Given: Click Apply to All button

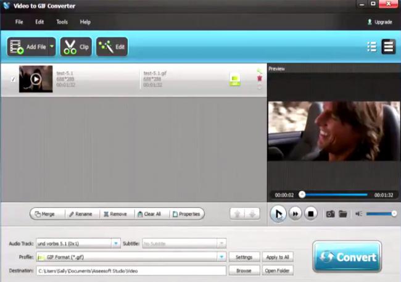Looking at the screenshot, I should coord(278,257).
